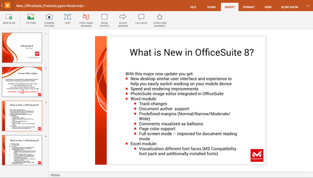Insert a Text box
Image resolution: width=313 pixels, height=178 pixels.
pos(67,19)
